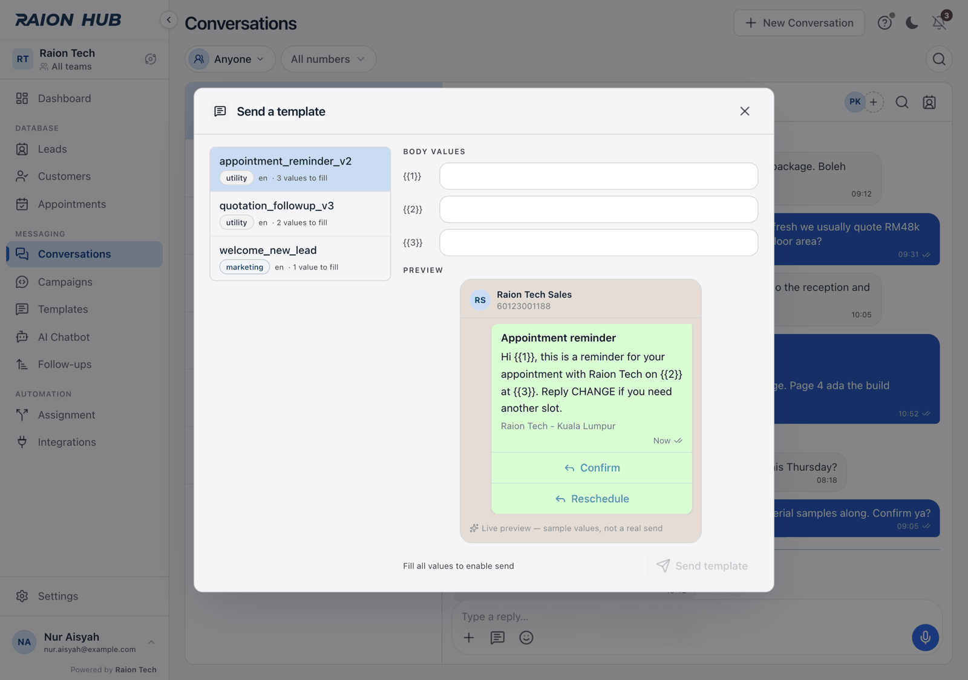Click the plus attachment icon in reply box
Screen dimensions: 968x680
click(x=469, y=638)
